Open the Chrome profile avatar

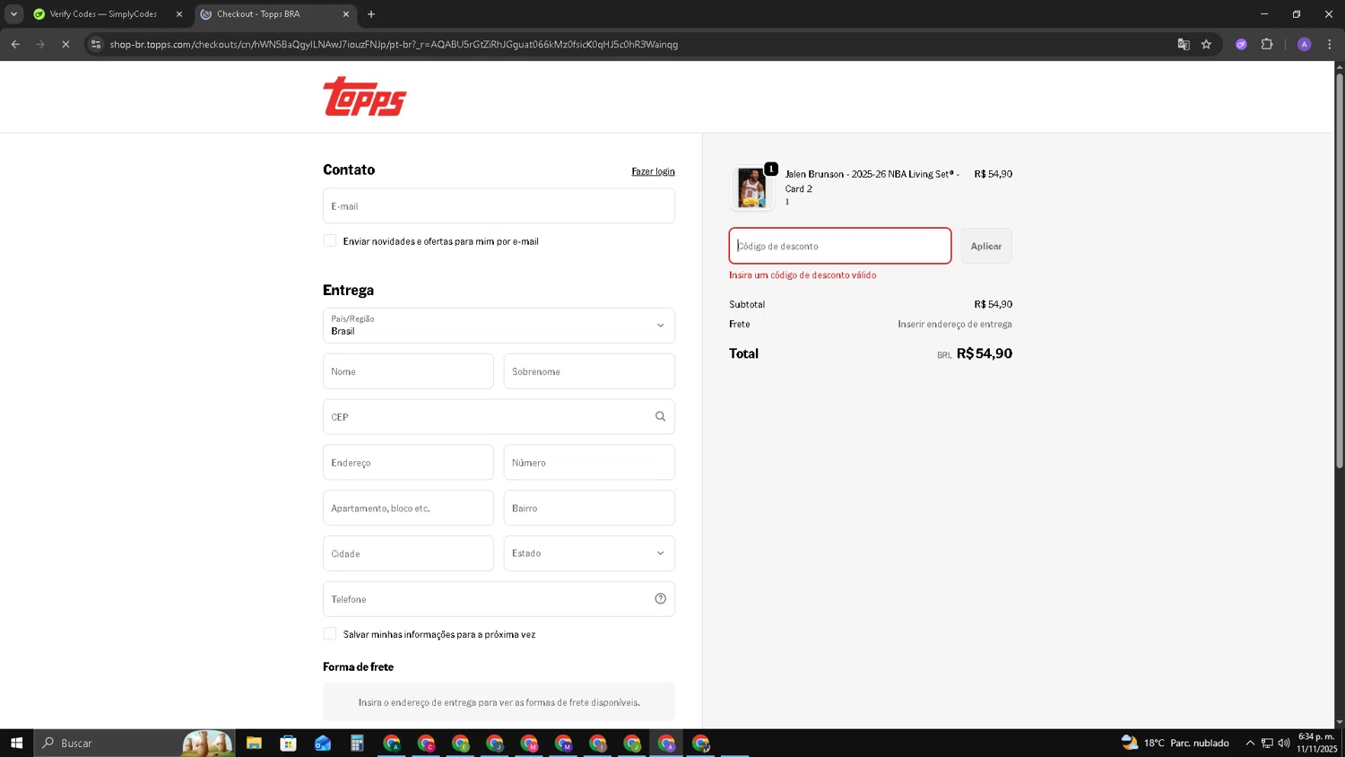[1304, 44]
